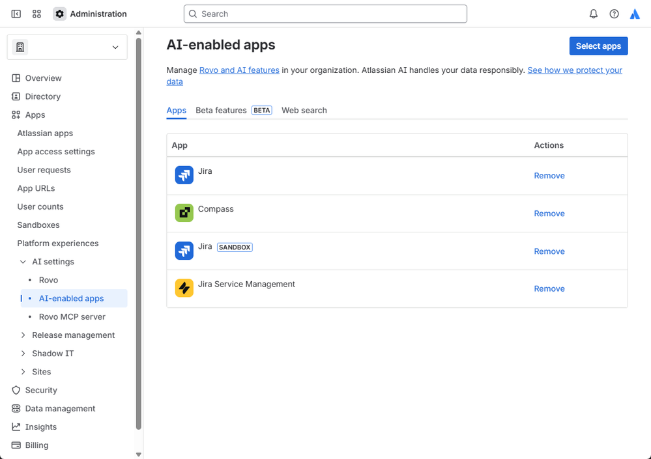Expand the Shadow IT section
The height and width of the screenshot is (459, 651).
click(23, 354)
